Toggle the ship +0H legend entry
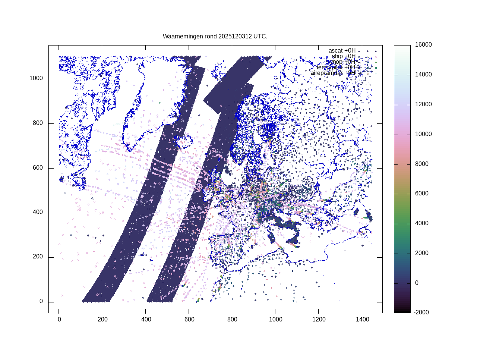The width and height of the screenshot is (477, 358). click(344, 56)
